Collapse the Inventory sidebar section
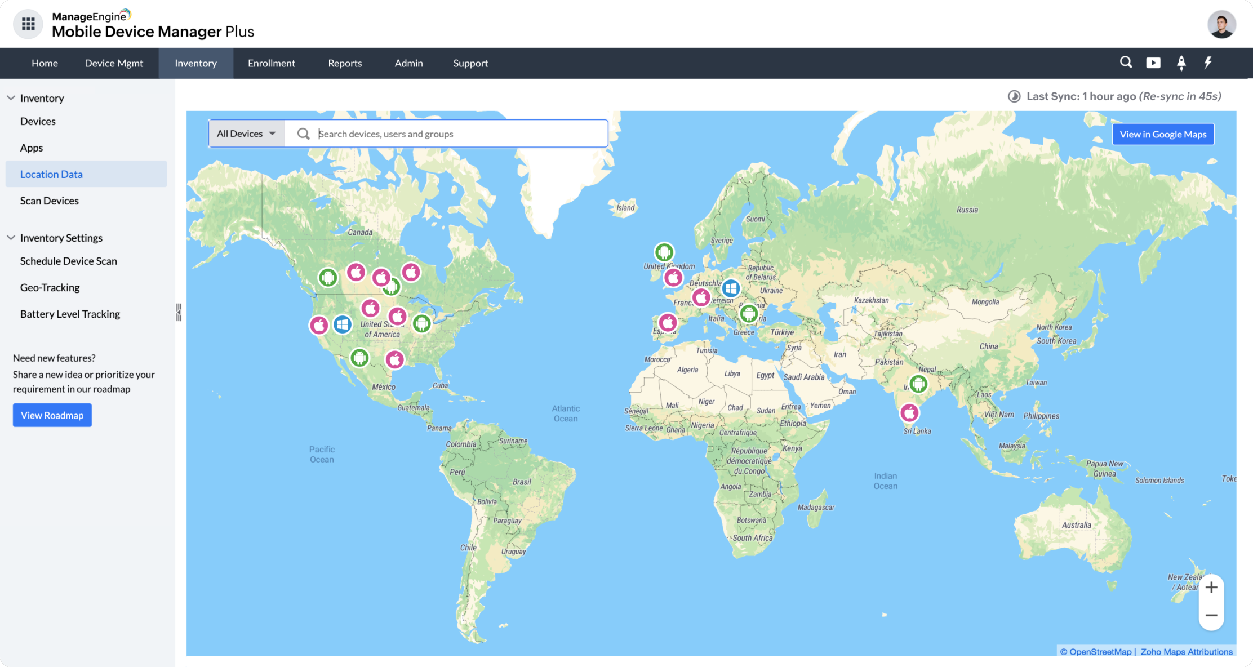This screenshot has height=667, width=1253. click(11, 98)
